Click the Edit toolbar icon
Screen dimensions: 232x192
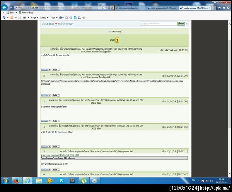pos(10,13)
